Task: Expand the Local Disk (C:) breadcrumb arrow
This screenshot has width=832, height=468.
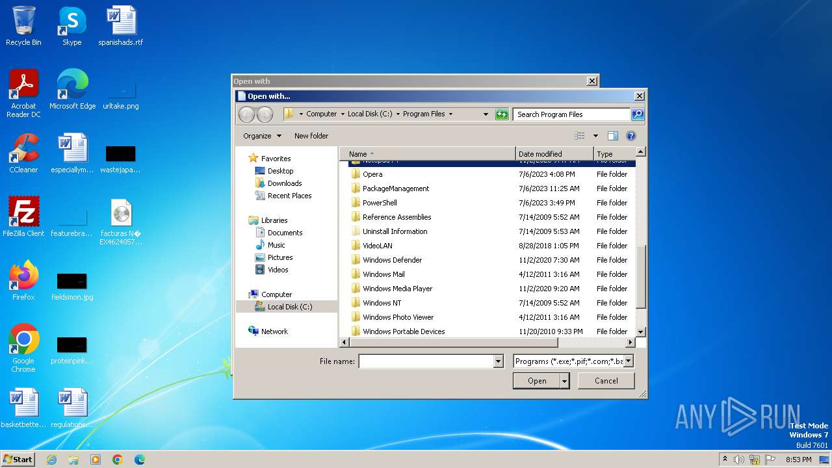Action: [x=398, y=114]
